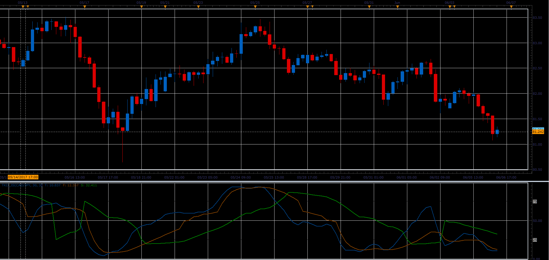The height and width of the screenshot is (260, 549).
Task: Click the orange 81.242 price tag
Action: (x=538, y=132)
